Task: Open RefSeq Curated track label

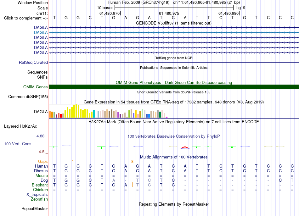Action: pyautogui.click(x=33, y=63)
